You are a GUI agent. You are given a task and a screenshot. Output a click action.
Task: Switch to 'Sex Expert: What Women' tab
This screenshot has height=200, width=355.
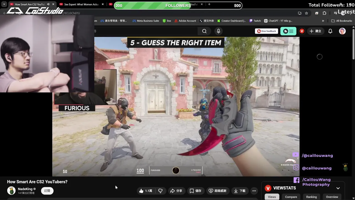click(x=81, y=4)
